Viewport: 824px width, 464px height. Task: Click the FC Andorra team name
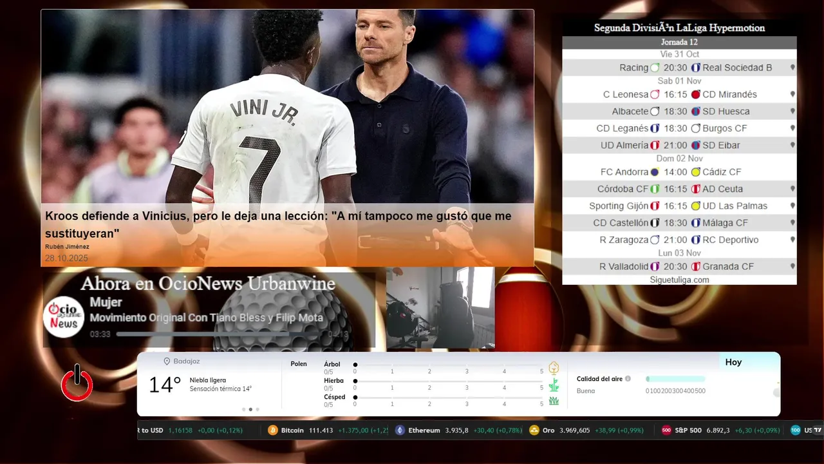pos(624,172)
